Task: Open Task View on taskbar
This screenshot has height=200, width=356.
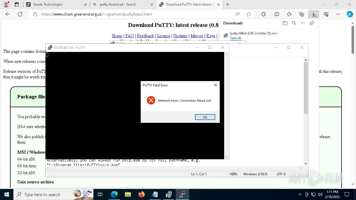Action: (x=100, y=194)
